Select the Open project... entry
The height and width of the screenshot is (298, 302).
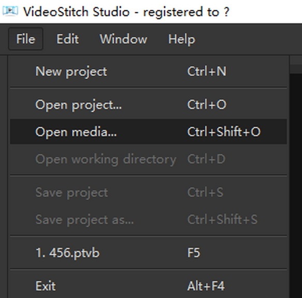(x=149, y=105)
